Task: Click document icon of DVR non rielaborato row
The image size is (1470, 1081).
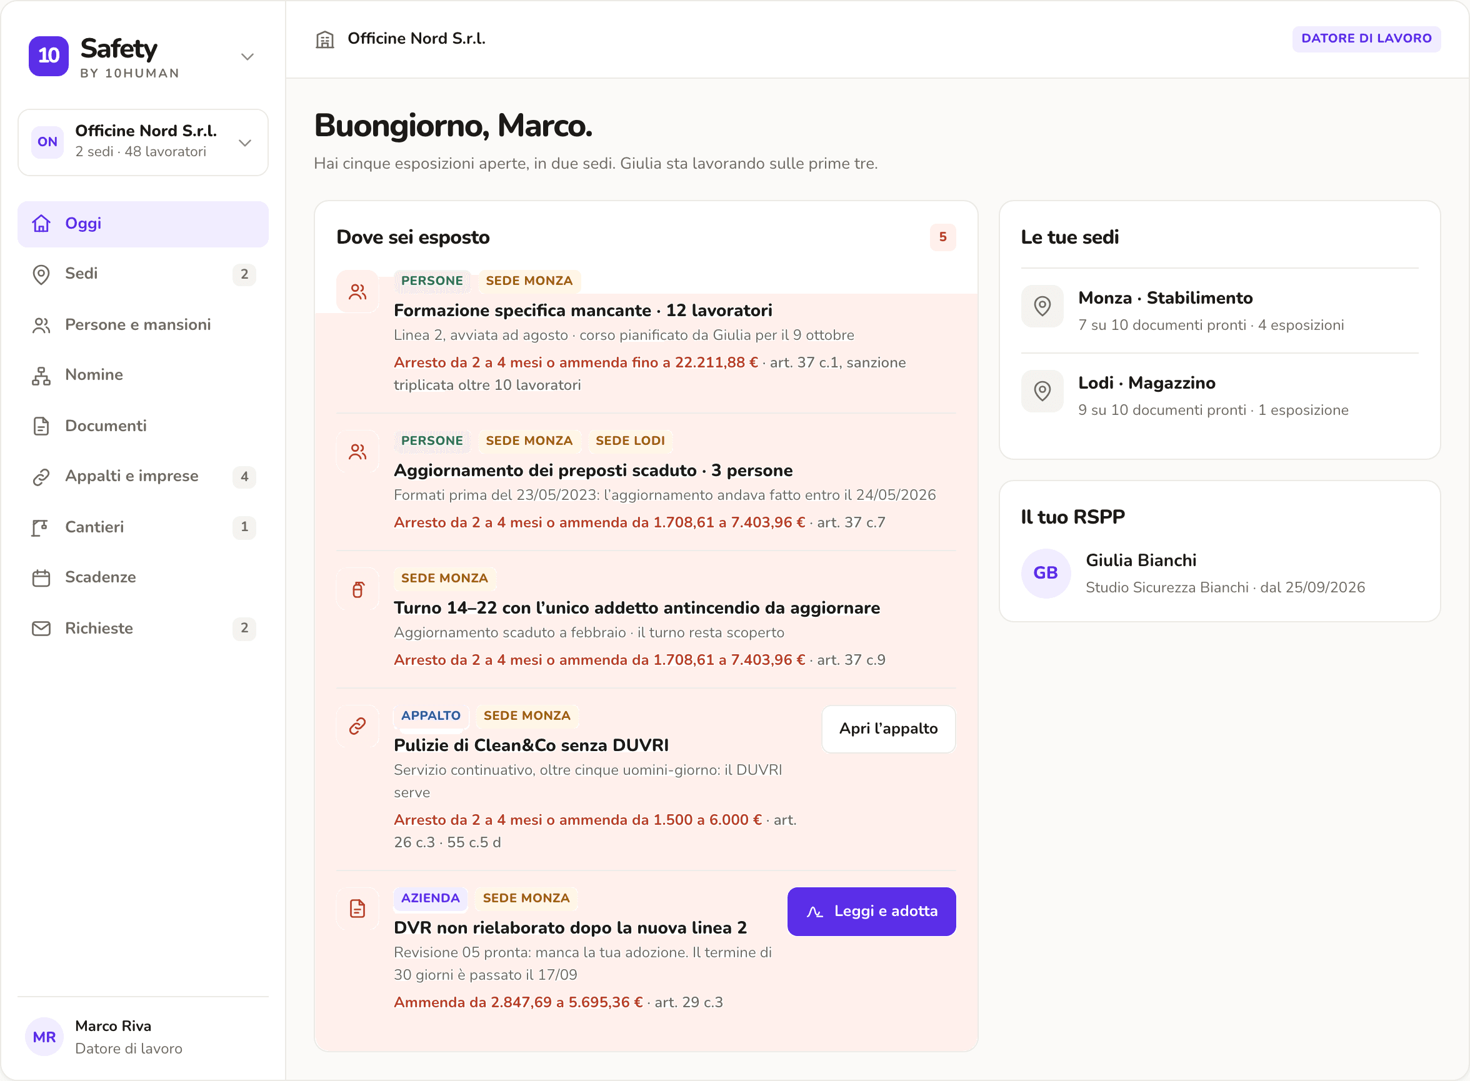Action: coord(357,909)
